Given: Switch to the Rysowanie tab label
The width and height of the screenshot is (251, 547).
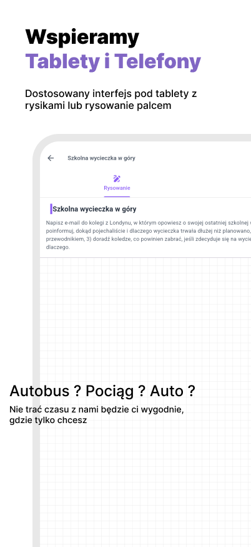Looking at the screenshot, I should click(x=117, y=188).
